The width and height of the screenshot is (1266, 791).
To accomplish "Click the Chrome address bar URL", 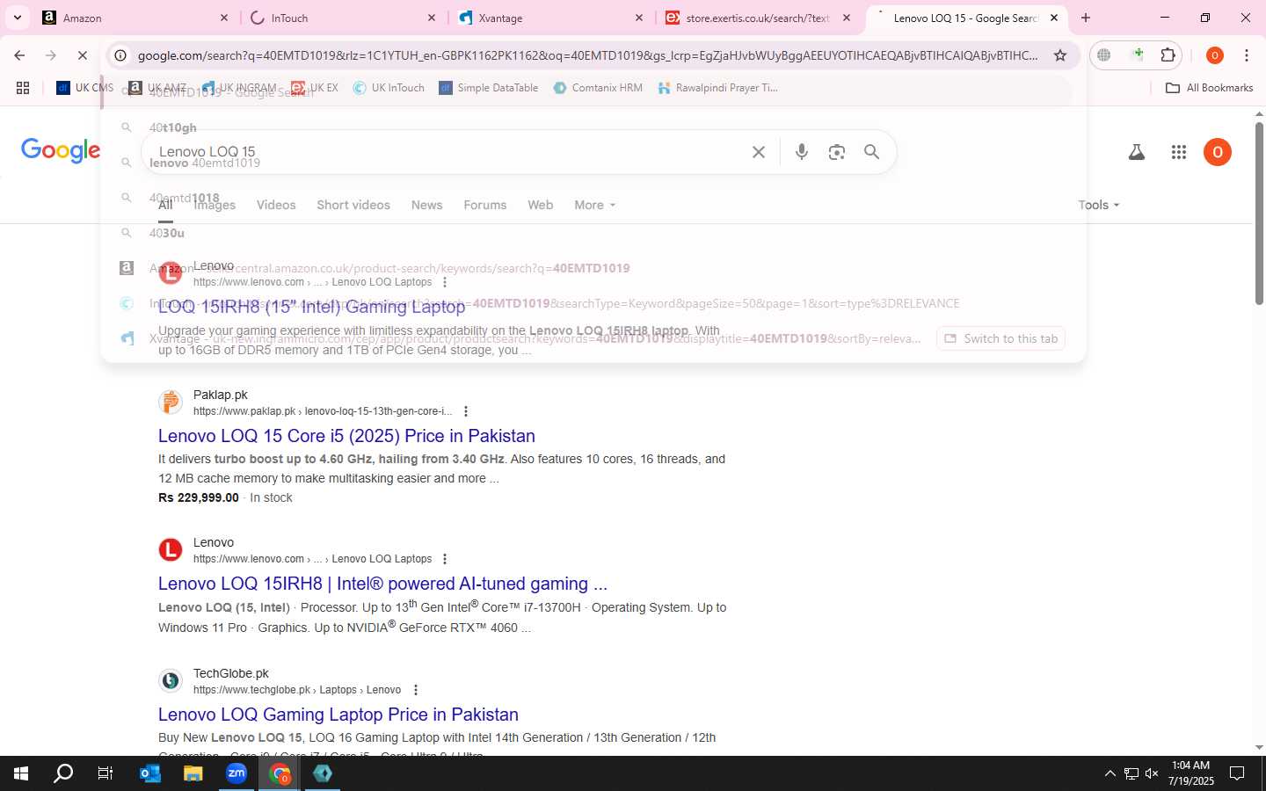I will tap(587, 55).
